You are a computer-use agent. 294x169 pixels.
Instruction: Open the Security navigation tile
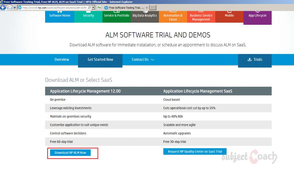tap(88, 17)
